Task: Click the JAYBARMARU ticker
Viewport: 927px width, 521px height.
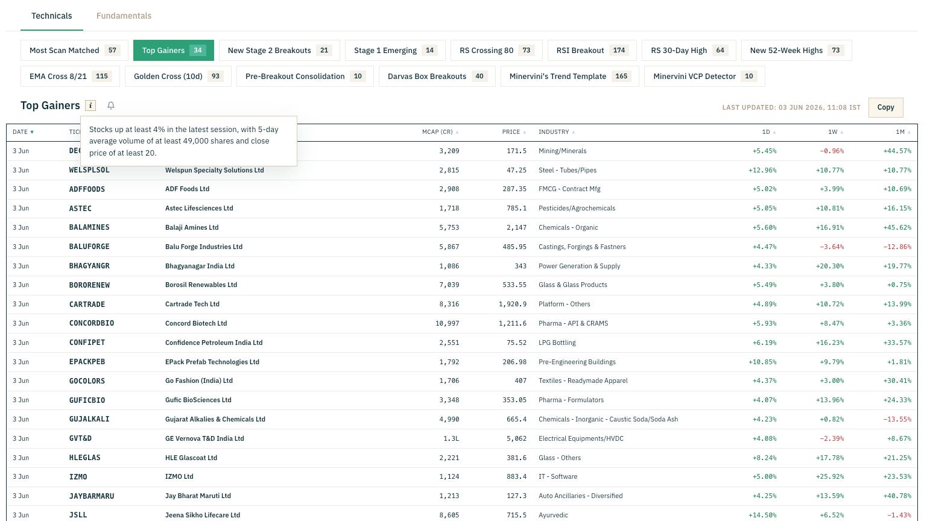Action: pyautogui.click(x=92, y=496)
